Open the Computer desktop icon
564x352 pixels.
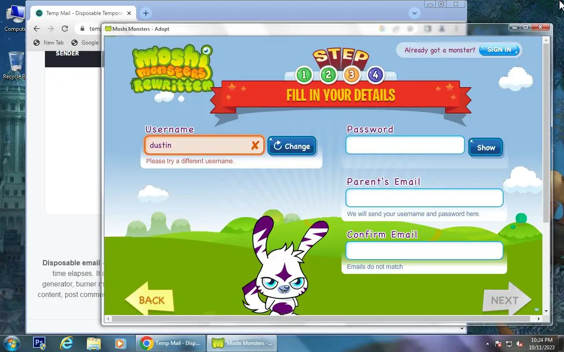(15, 18)
